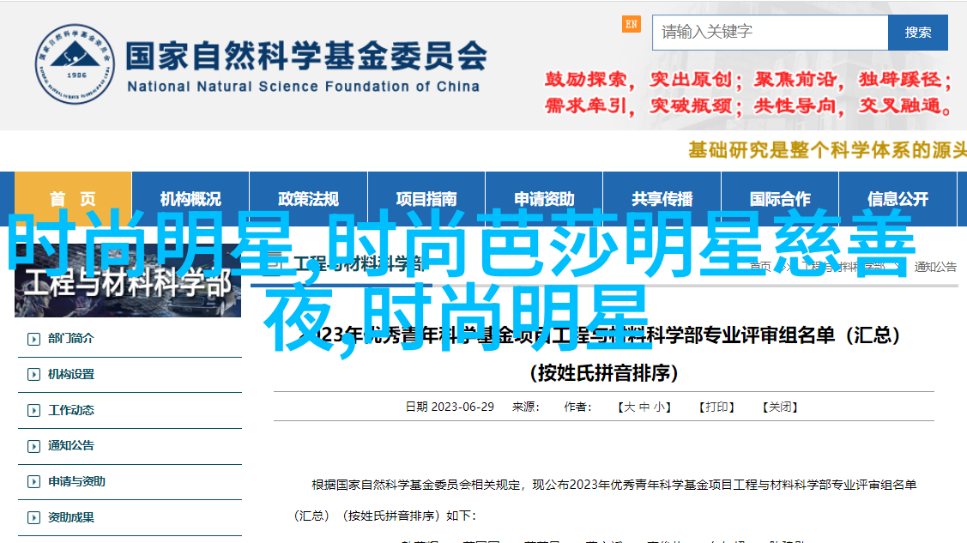
Task: Open the 项目指南 navigation tab
Action: [426, 198]
